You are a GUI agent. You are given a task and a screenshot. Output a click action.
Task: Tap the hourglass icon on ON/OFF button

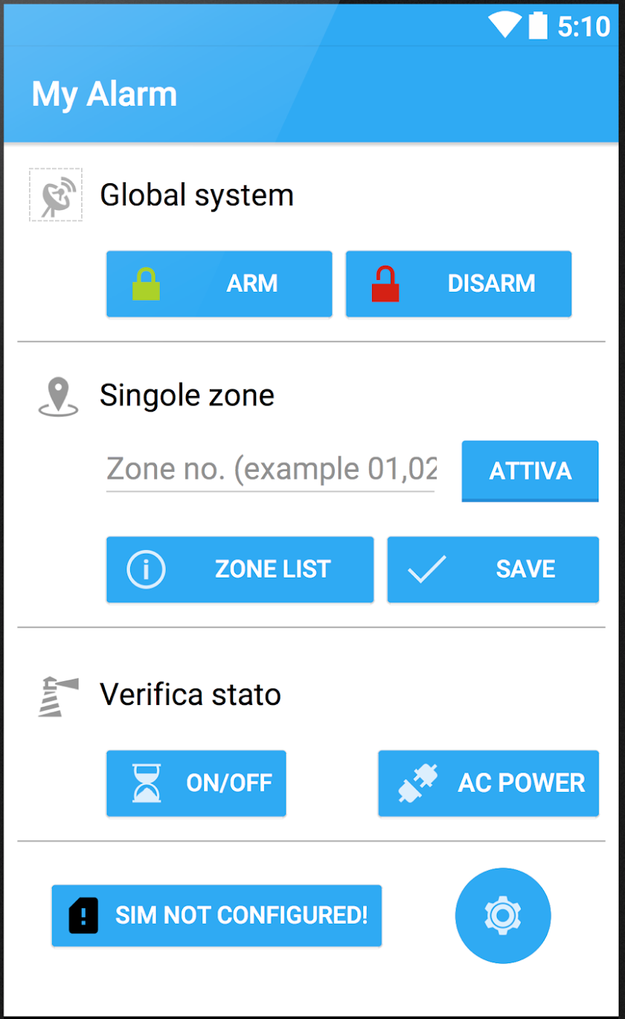[x=146, y=783]
